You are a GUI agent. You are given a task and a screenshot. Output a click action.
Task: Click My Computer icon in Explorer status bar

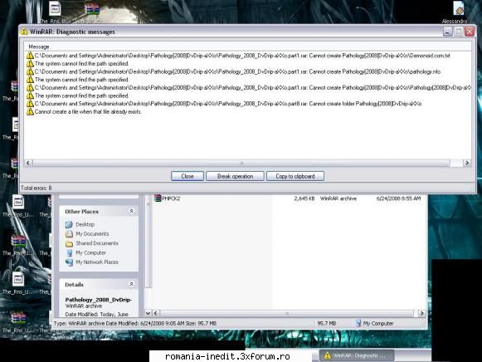(358, 323)
